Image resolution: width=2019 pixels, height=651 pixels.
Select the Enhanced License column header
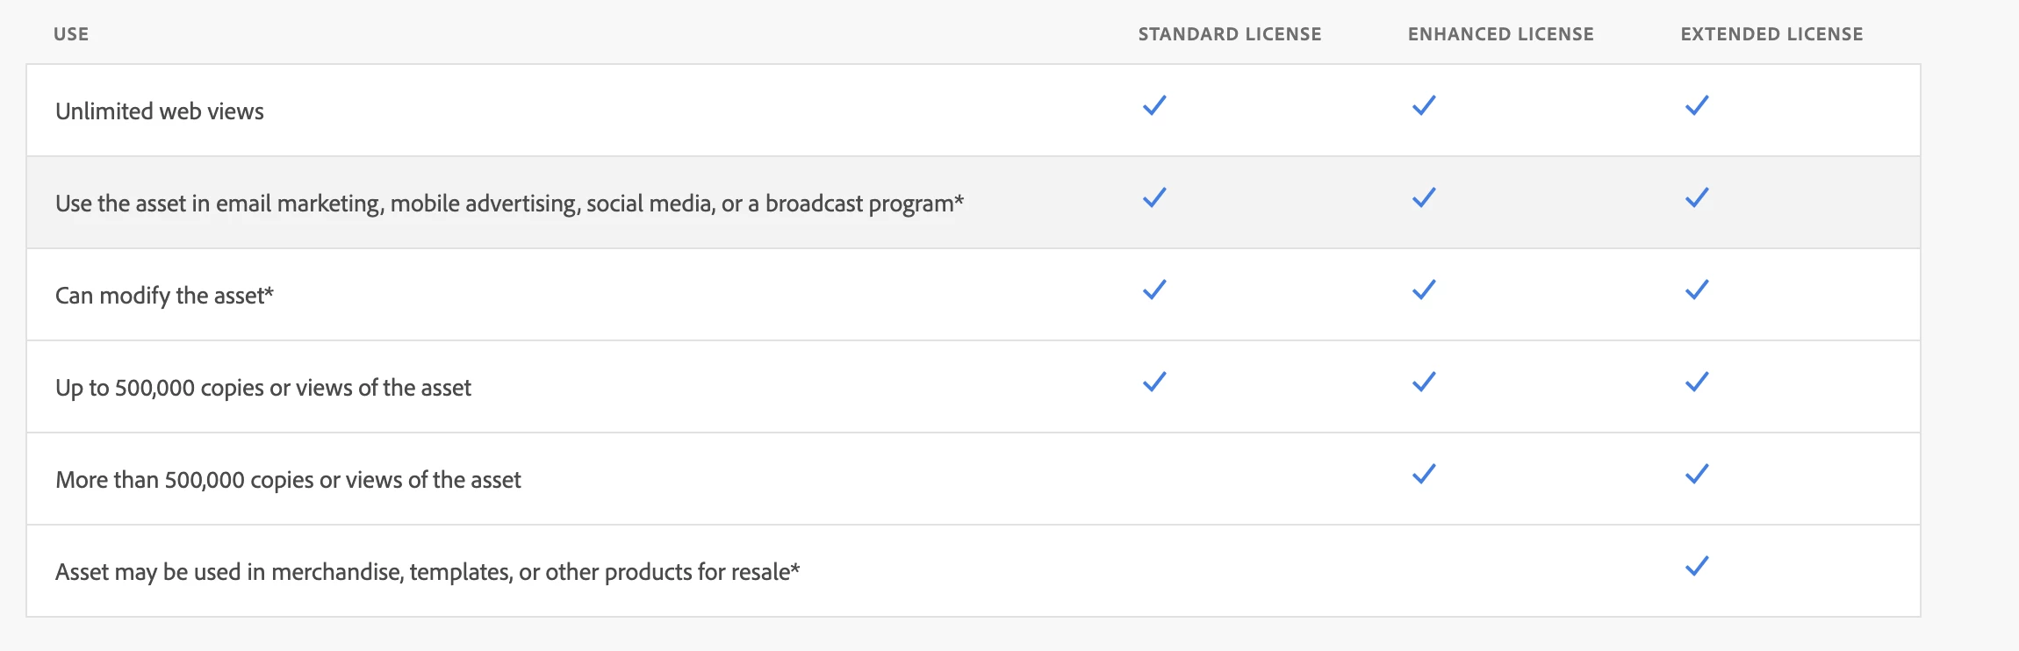pos(1501,34)
